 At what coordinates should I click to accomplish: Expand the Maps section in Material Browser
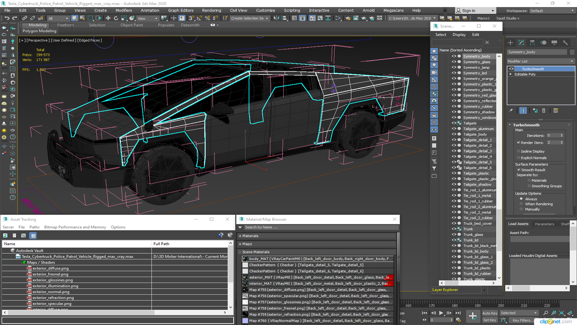[240, 244]
